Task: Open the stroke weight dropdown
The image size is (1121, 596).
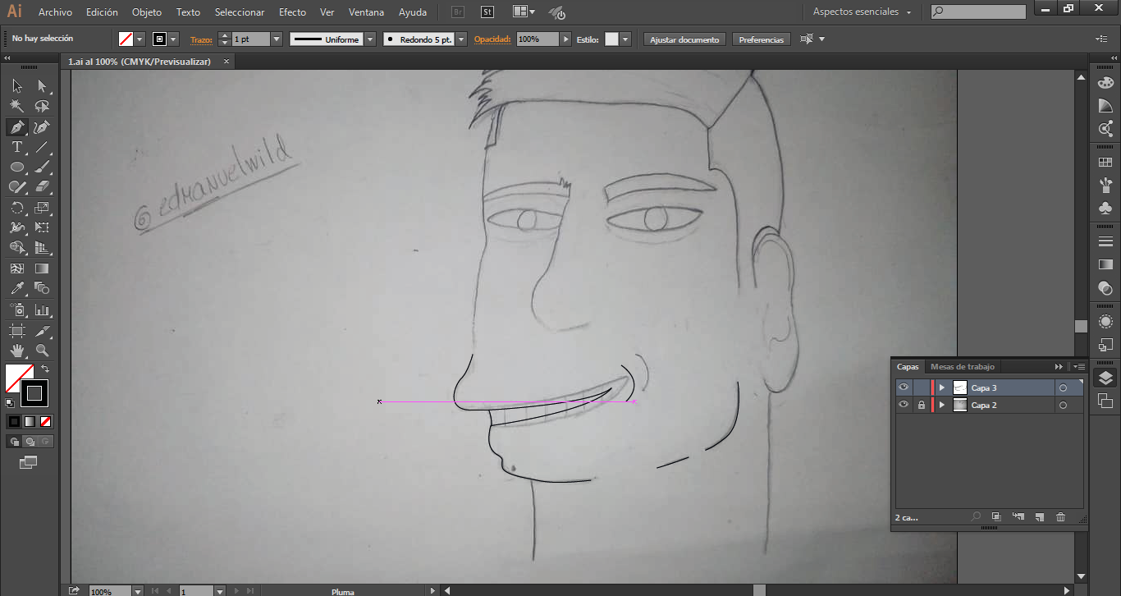Action: (x=277, y=39)
